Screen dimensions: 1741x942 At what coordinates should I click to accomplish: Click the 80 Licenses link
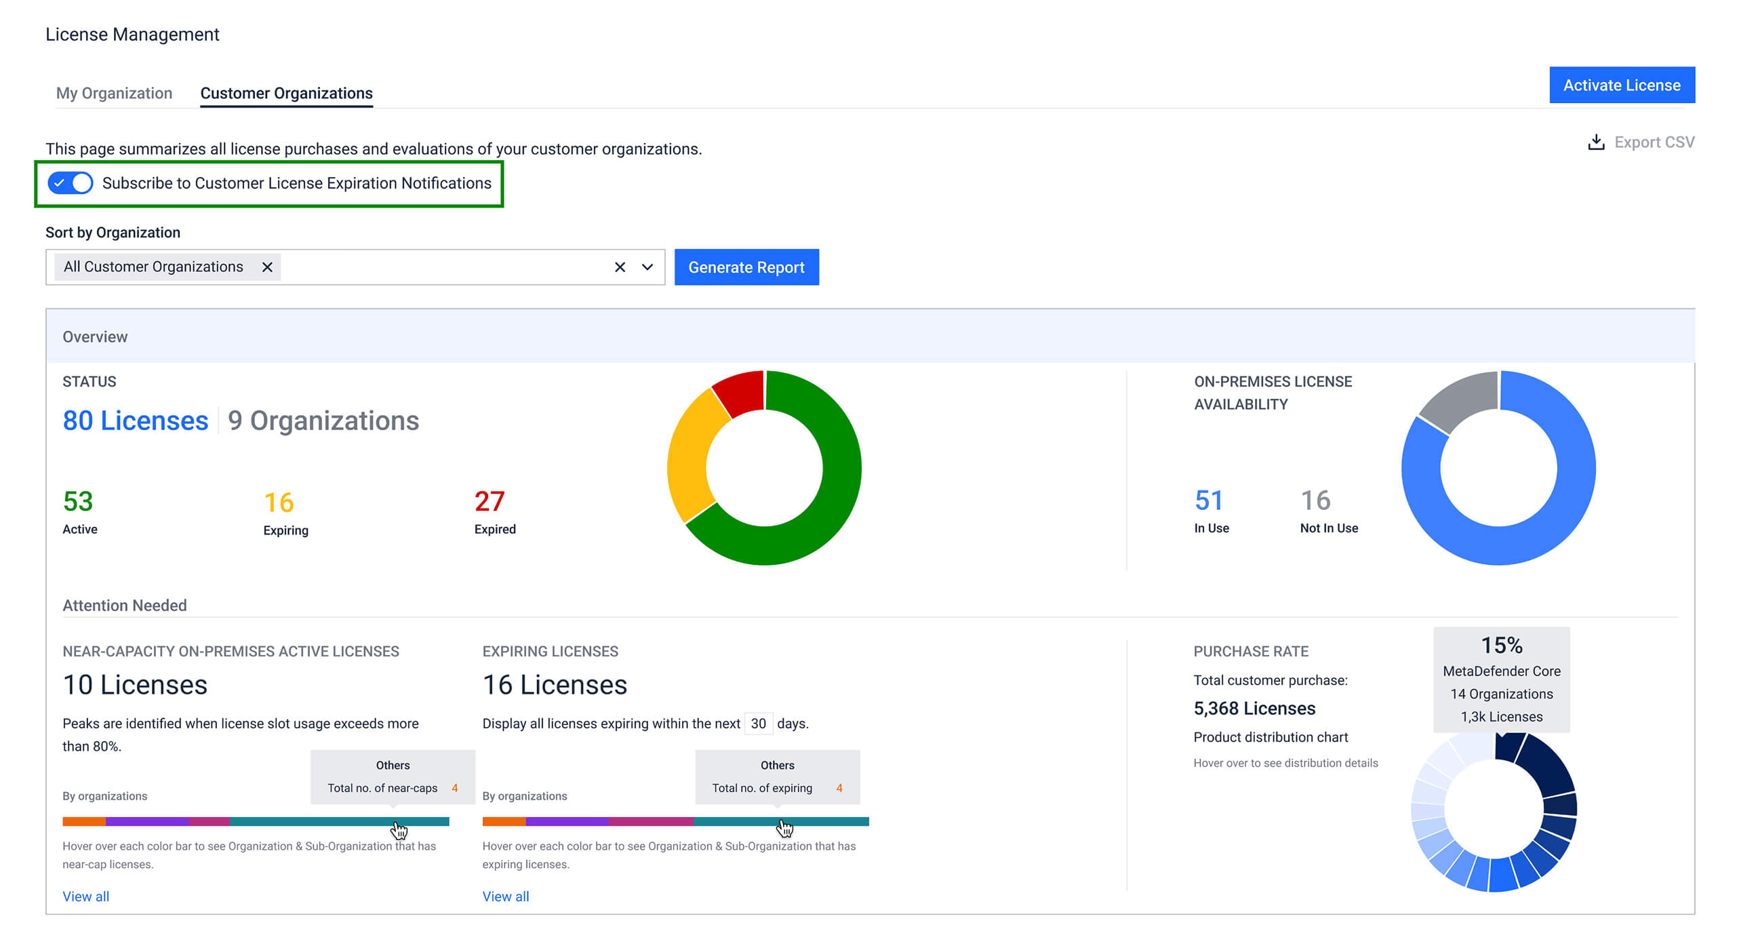coord(135,420)
